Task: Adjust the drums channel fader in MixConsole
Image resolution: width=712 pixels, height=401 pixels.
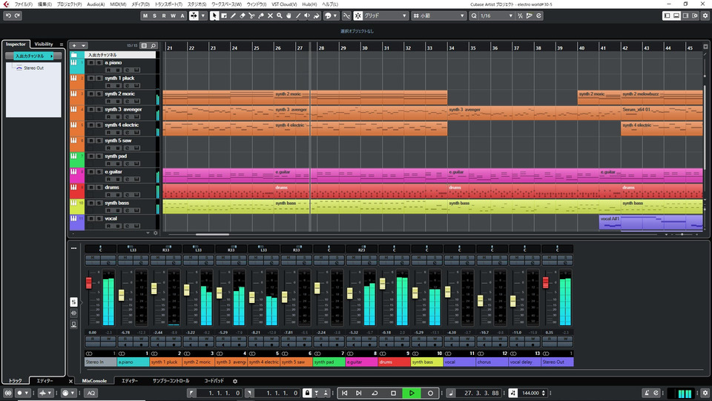Action: [383, 283]
